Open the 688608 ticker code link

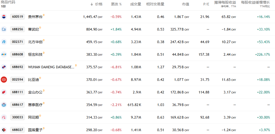17,54
